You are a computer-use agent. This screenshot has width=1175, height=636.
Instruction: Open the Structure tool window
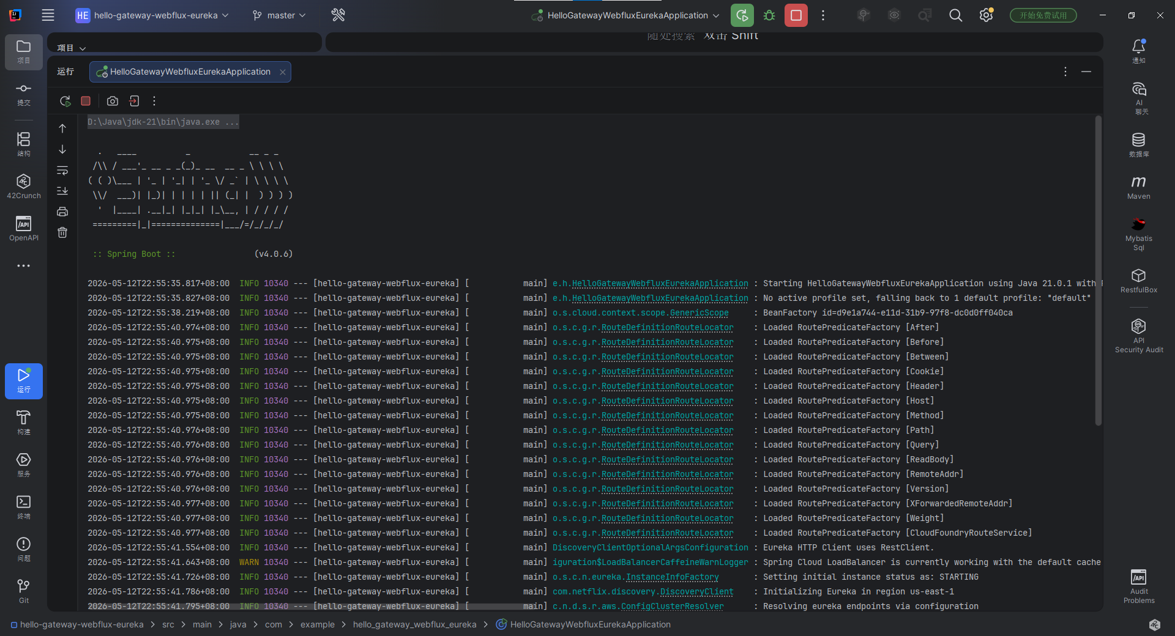click(23, 144)
